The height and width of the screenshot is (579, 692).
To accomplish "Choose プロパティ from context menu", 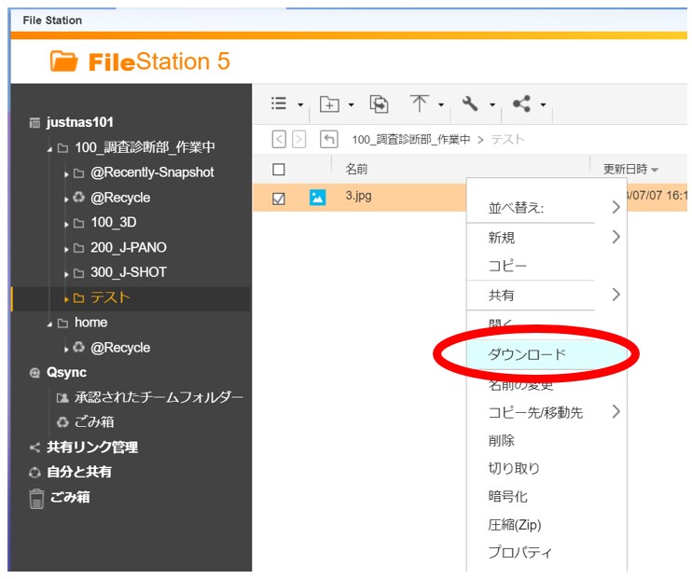I will 547,553.
